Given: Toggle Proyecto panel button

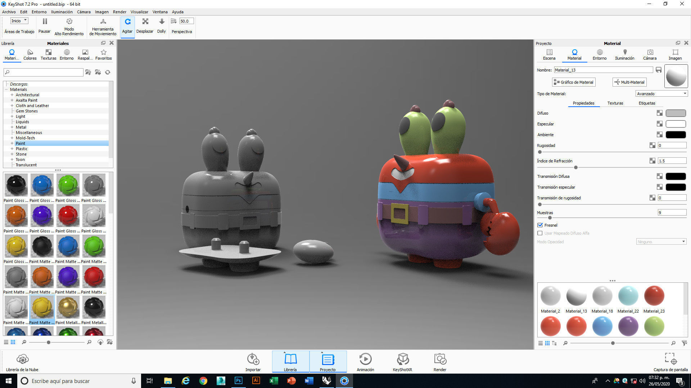Looking at the screenshot, I should click(x=328, y=362).
